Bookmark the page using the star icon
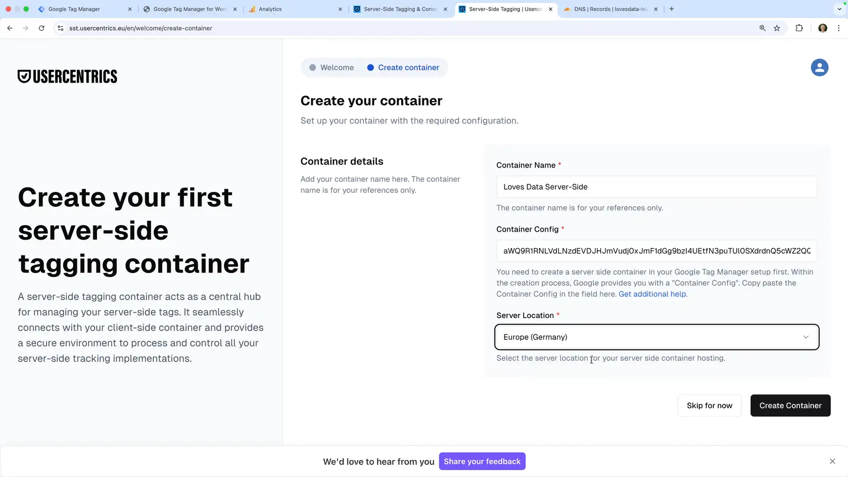 pyautogui.click(x=777, y=28)
